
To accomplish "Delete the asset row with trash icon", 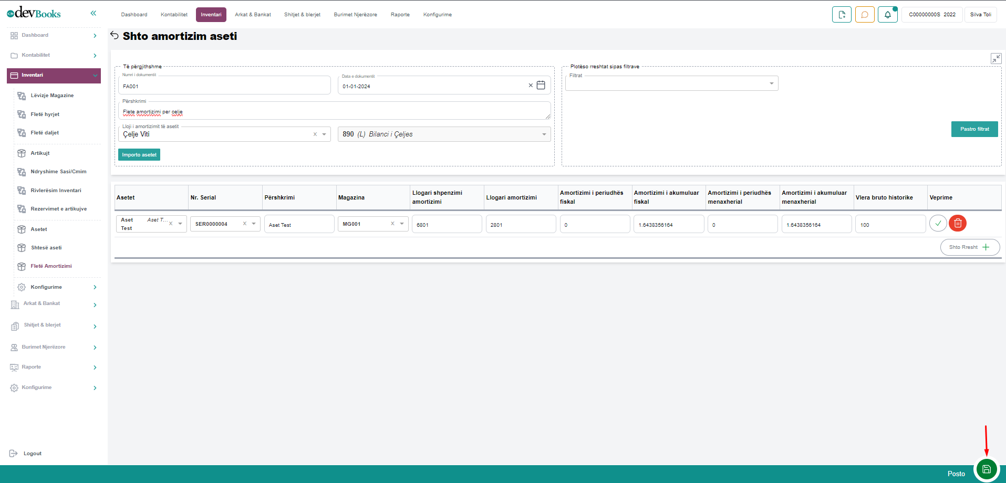I will pyautogui.click(x=958, y=224).
